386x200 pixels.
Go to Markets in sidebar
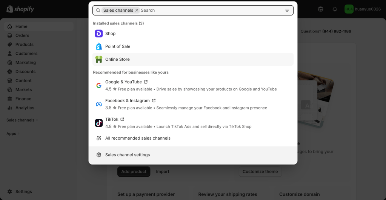(38, 90)
